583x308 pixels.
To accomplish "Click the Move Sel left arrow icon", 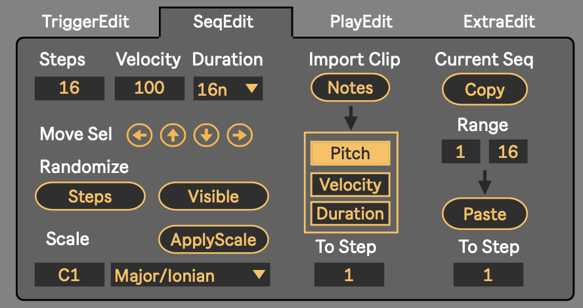I will (x=139, y=136).
